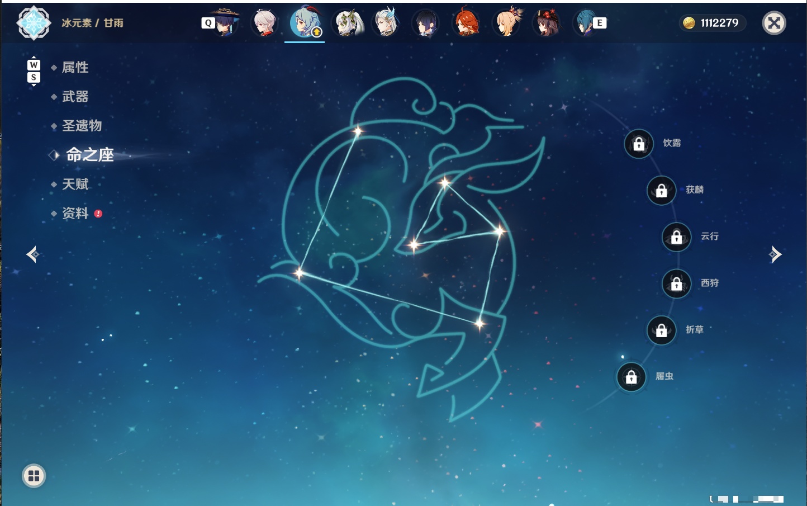This screenshot has width=807, height=506.
Task: Open the 属性 attributes tab
Action: pyautogui.click(x=75, y=68)
